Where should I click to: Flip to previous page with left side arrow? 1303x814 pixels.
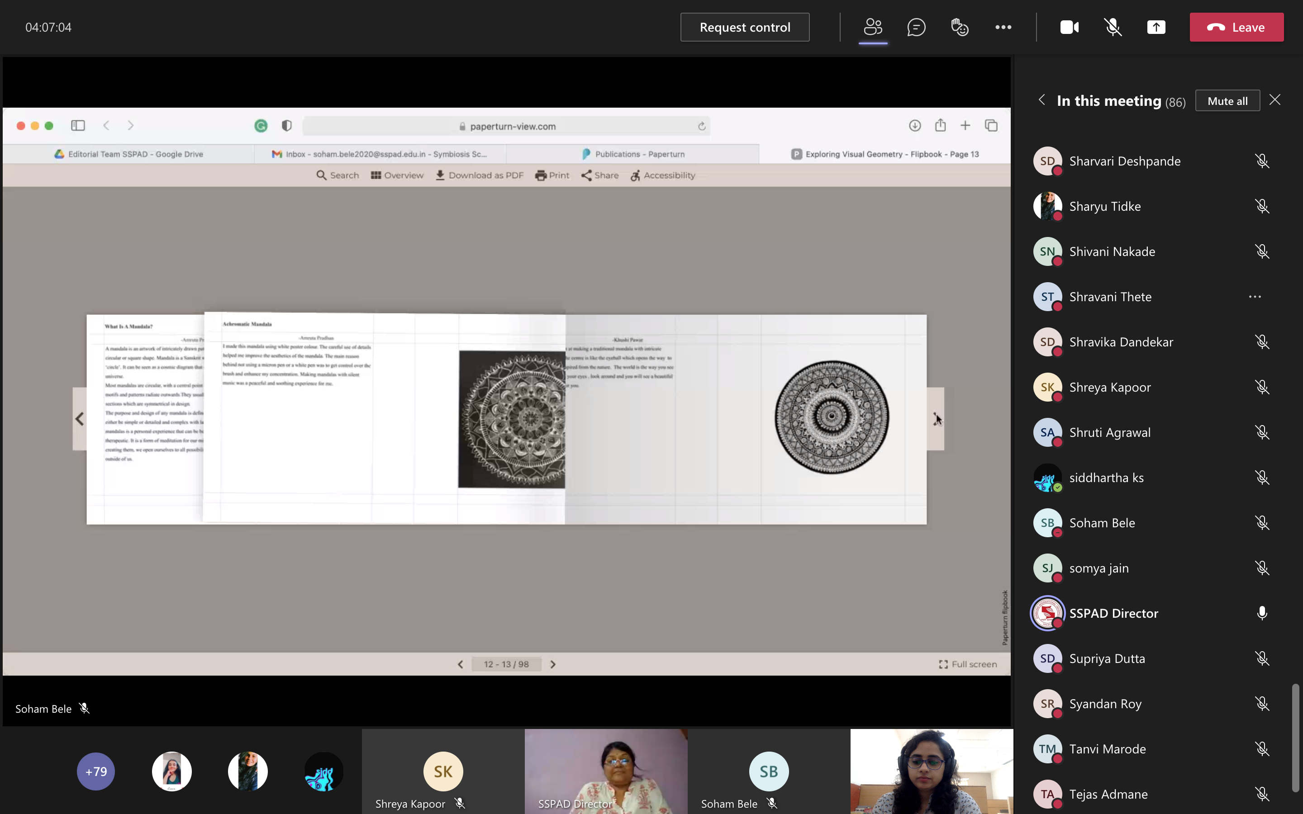pos(80,419)
